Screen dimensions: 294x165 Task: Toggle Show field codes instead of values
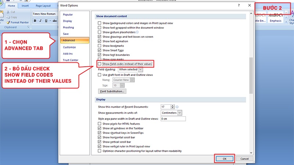click(x=99, y=64)
